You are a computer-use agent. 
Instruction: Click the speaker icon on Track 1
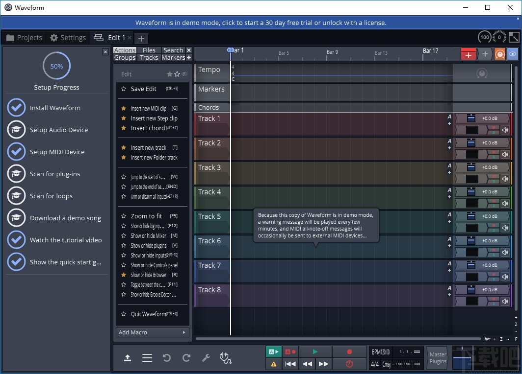pyautogui.click(x=505, y=130)
